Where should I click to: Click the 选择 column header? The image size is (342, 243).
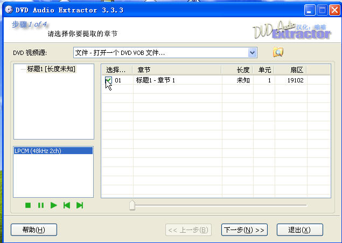117,70
